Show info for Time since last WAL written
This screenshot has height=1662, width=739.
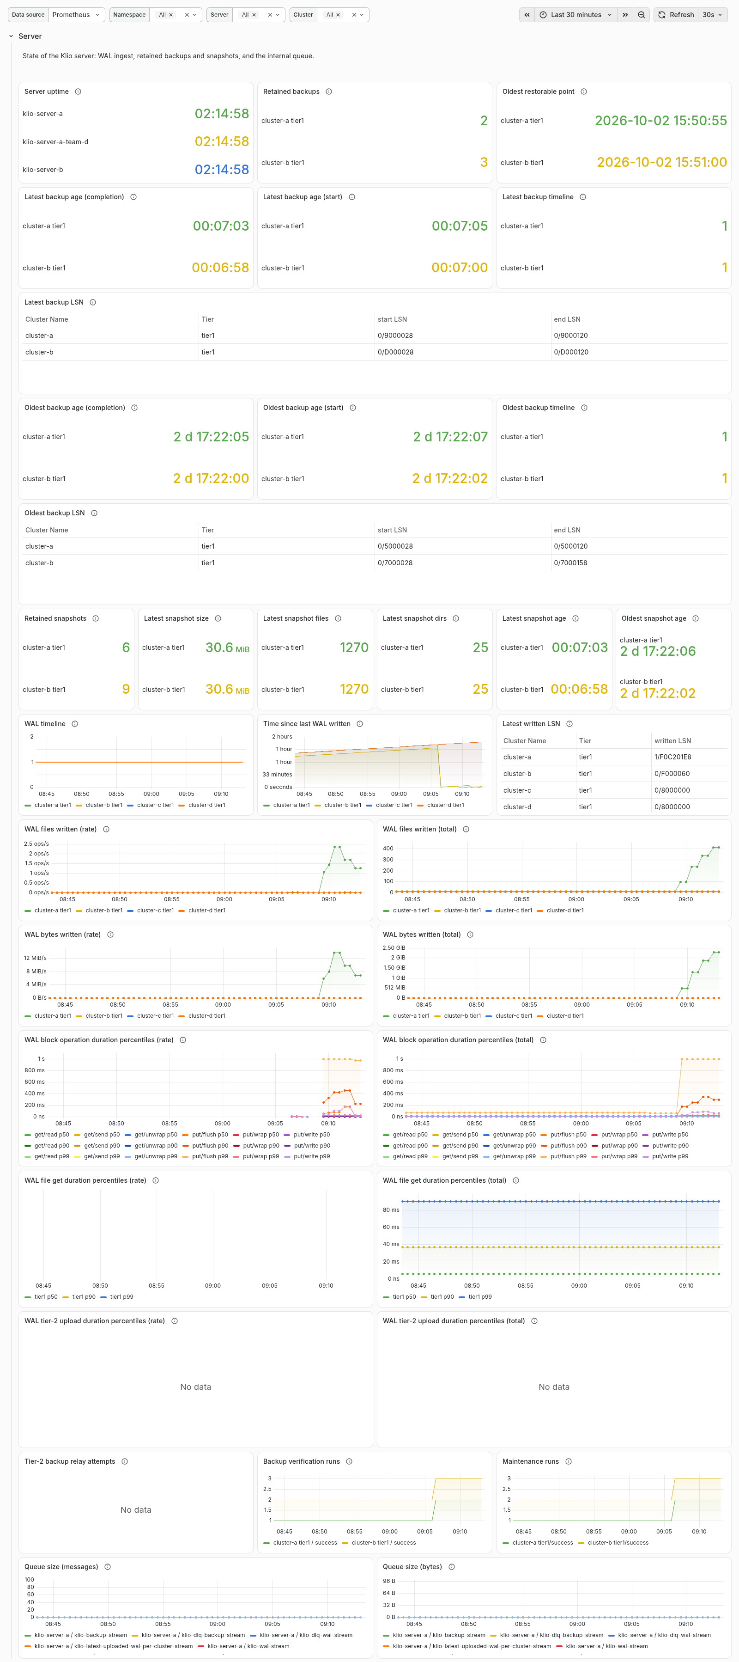coord(360,724)
